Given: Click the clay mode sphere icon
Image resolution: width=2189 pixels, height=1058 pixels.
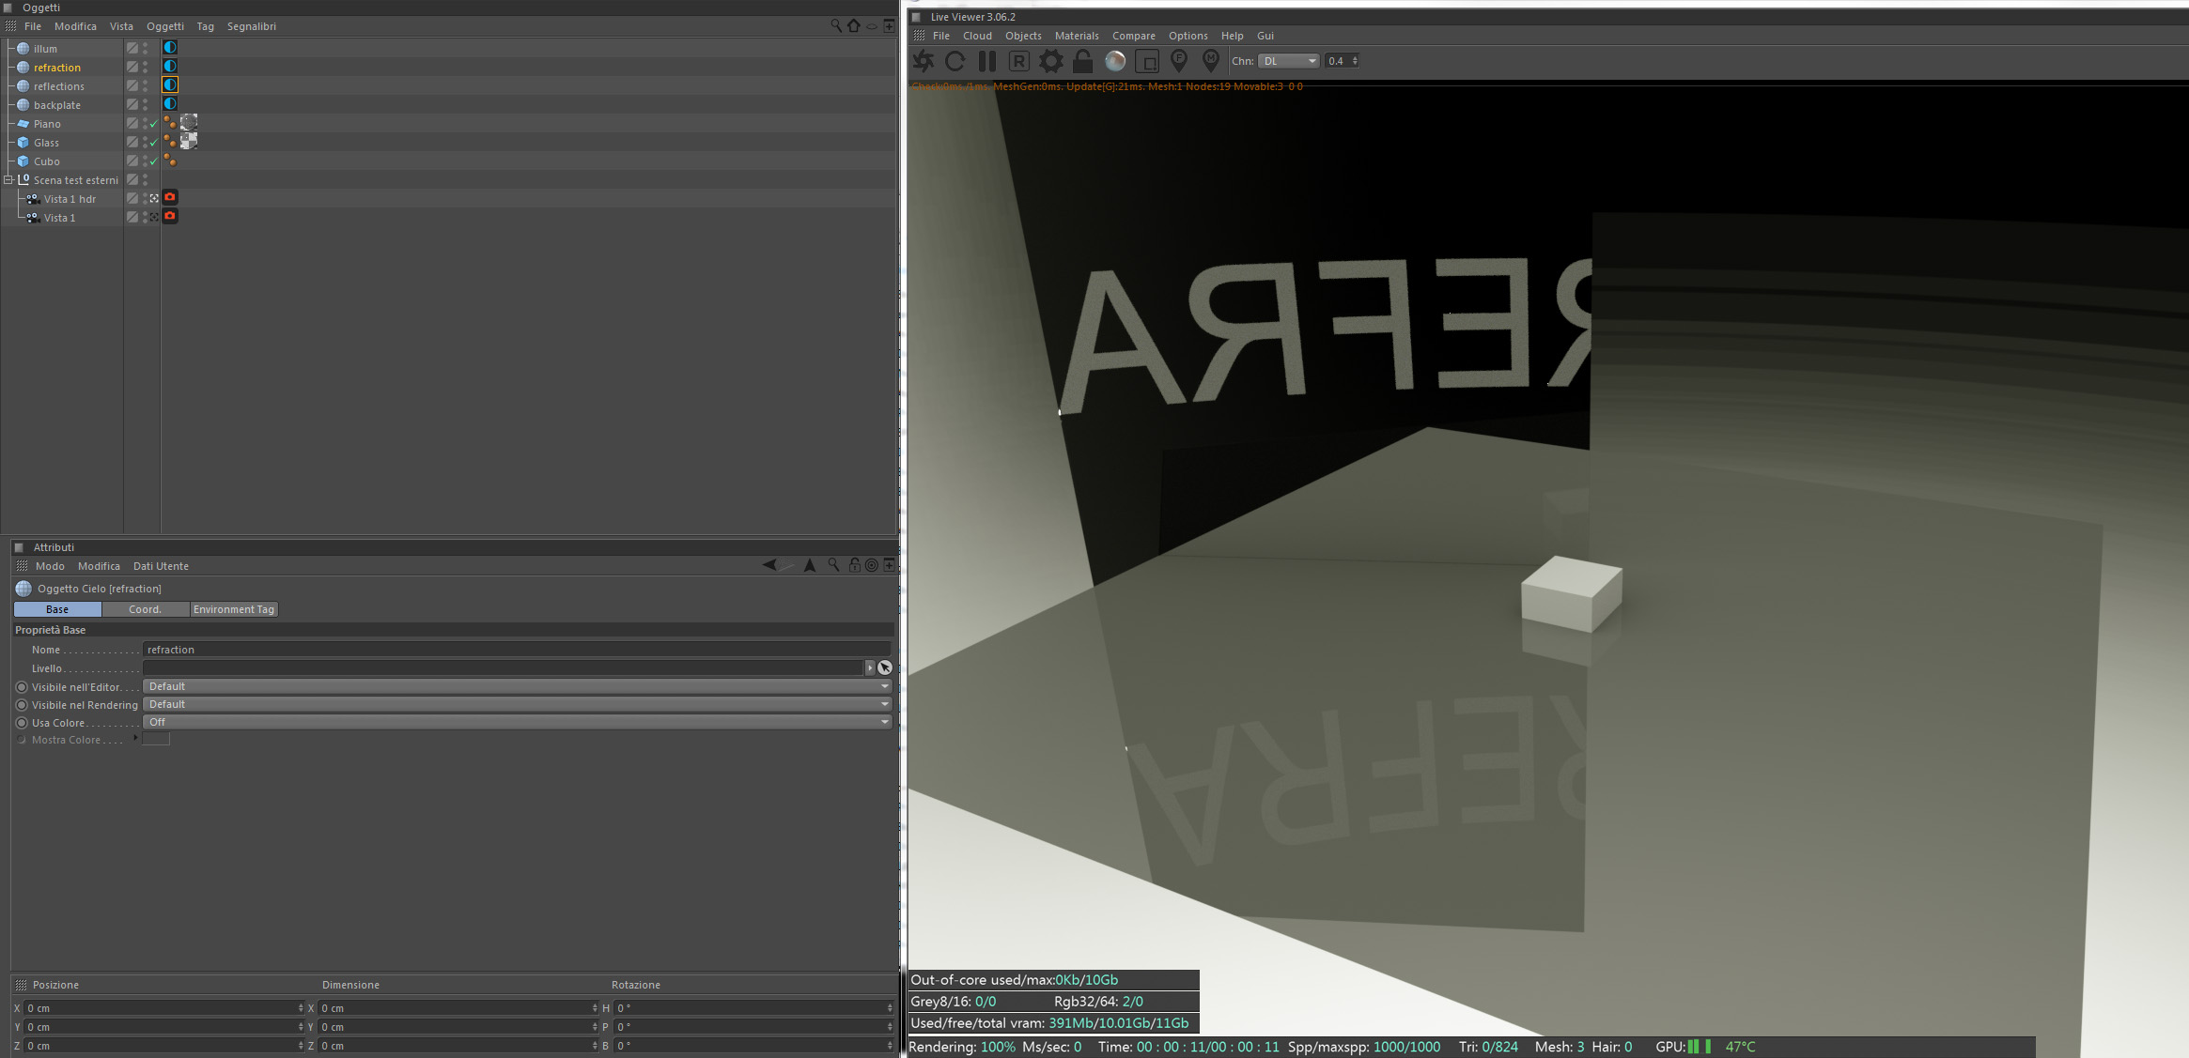Looking at the screenshot, I should pyautogui.click(x=1114, y=62).
